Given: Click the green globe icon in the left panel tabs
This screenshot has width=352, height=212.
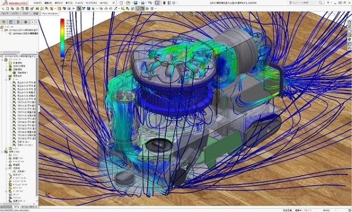Looking at the screenshot, I should click(x=4, y=22).
